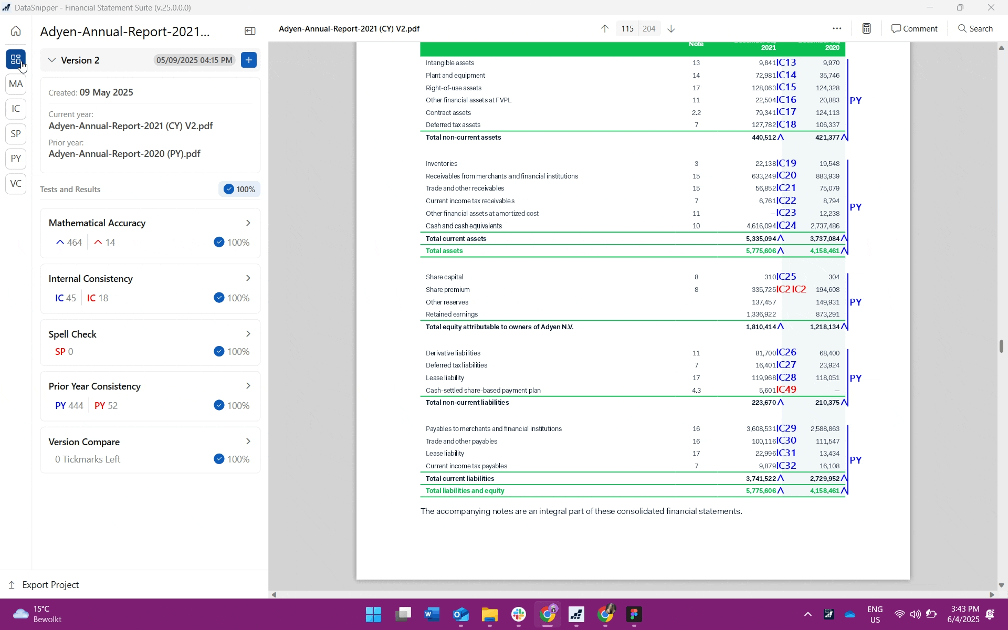The height and width of the screenshot is (630, 1008).
Task: Open the calculator icon in toolbar
Action: tap(867, 29)
